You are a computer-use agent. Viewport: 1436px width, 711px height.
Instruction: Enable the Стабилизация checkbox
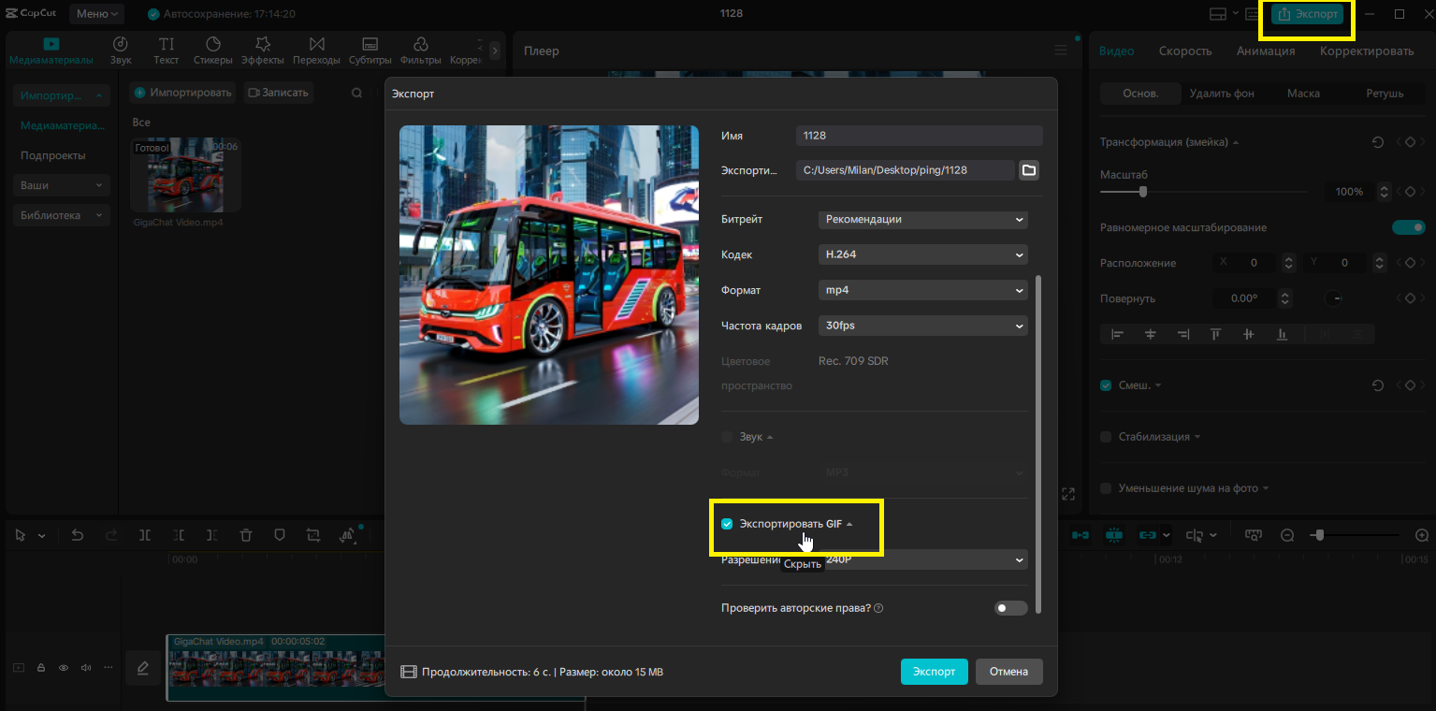click(x=1106, y=437)
